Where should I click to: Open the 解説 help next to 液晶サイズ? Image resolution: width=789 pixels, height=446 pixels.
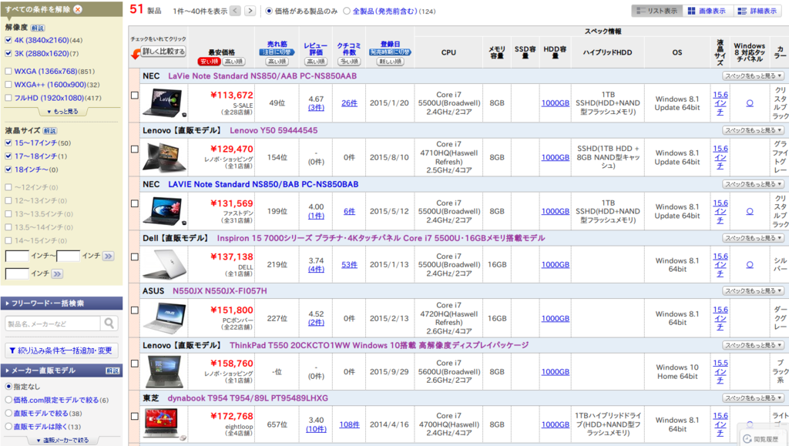[x=50, y=130]
